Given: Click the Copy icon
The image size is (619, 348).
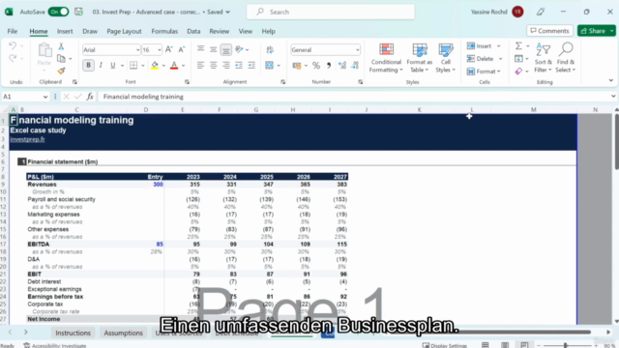Looking at the screenshot, I should (x=61, y=59).
